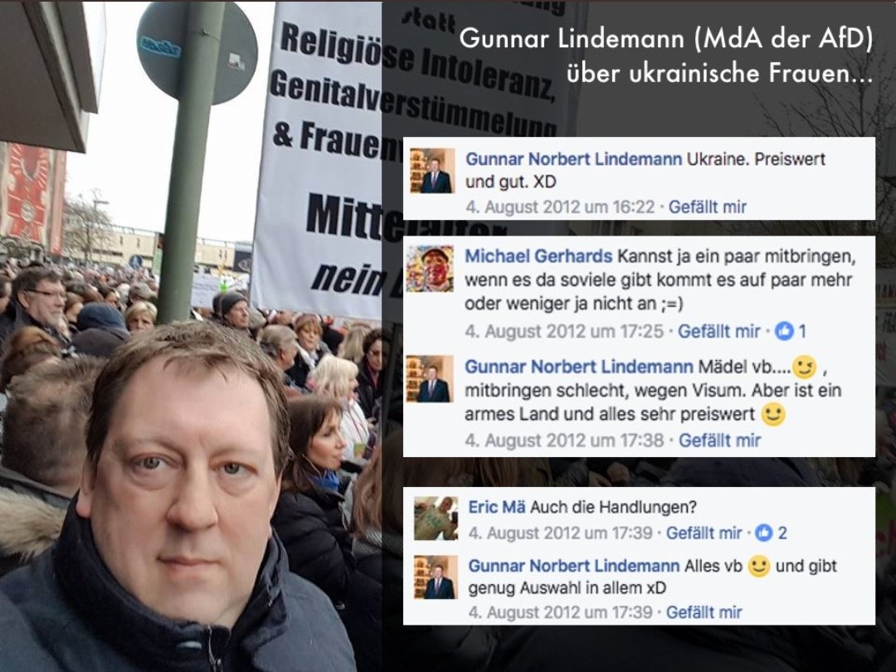
Task: Click 'Gefällt mir' under the 'Alles vb' comment
Action: pyautogui.click(x=704, y=612)
